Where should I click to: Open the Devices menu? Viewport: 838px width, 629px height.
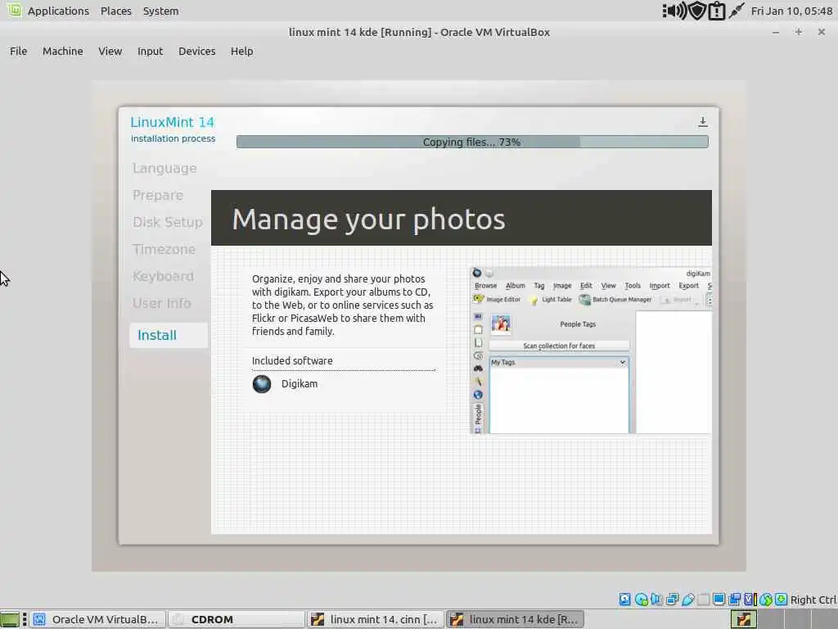tap(196, 52)
